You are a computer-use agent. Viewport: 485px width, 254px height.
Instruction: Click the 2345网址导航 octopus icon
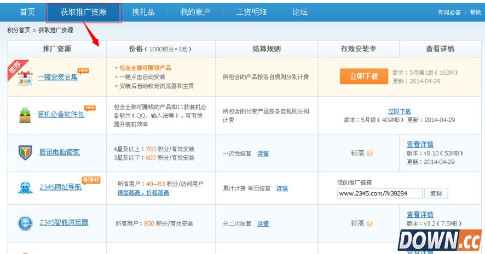pyautogui.click(x=25, y=187)
